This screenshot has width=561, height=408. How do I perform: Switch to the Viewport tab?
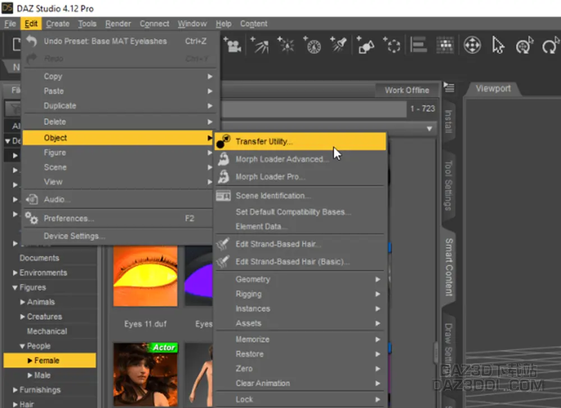click(x=493, y=89)
